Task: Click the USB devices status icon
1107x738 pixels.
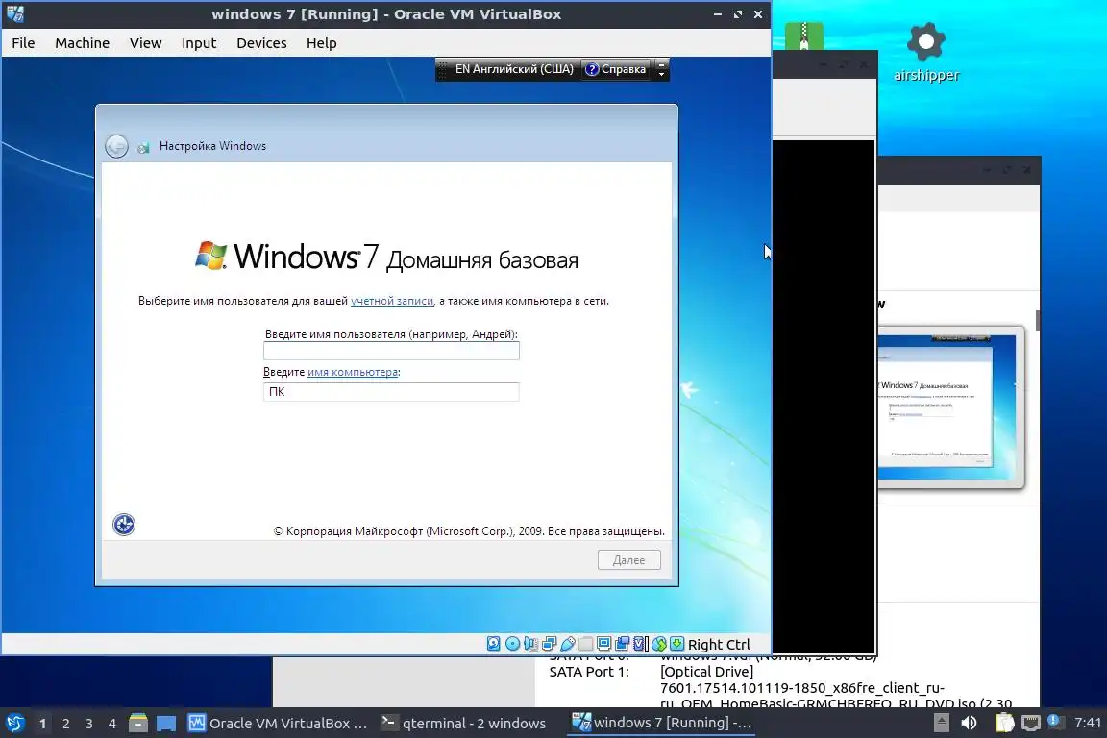Action: point(568,644)
